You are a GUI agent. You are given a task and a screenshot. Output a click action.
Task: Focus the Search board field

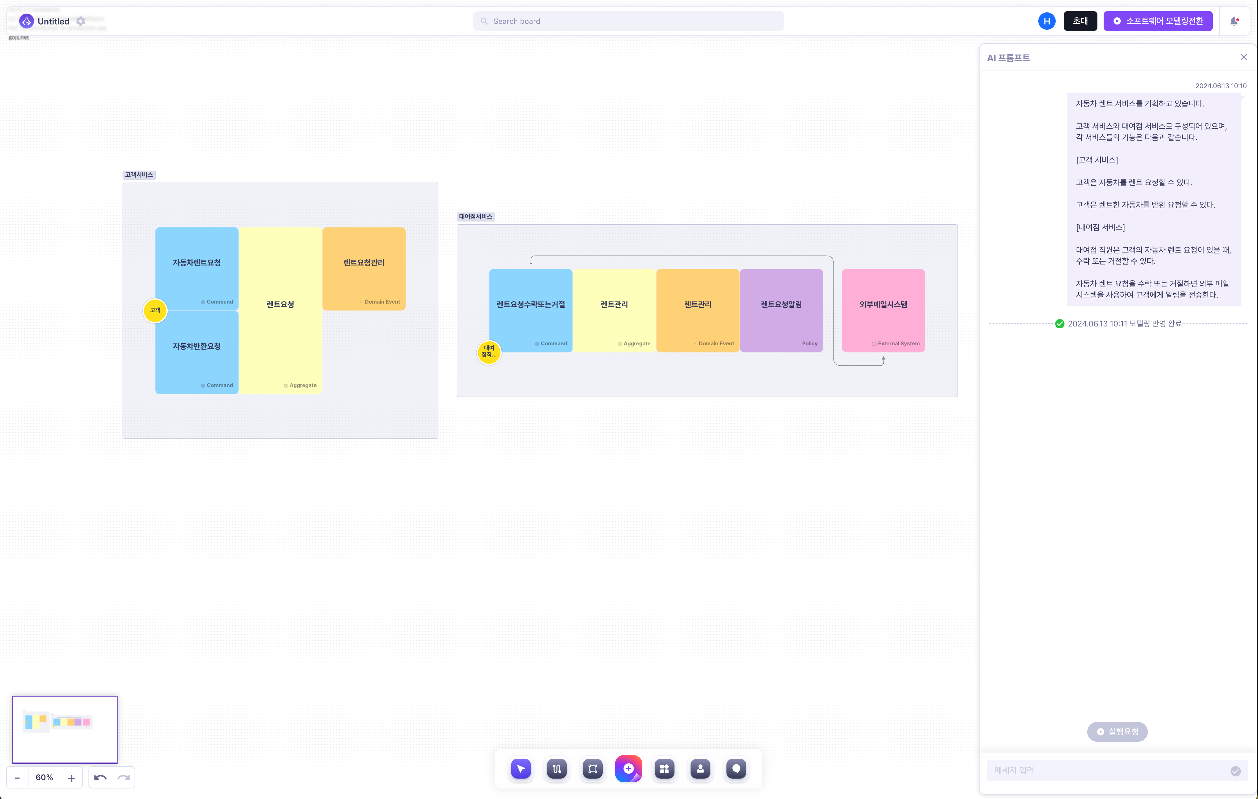tap(628, 21)
